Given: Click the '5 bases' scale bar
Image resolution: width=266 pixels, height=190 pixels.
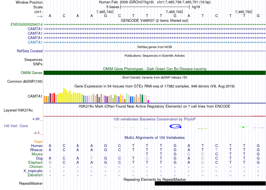Looking at the screenshot, I should click(x=155, y=7).
